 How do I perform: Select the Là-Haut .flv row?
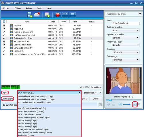coord(52,51)
